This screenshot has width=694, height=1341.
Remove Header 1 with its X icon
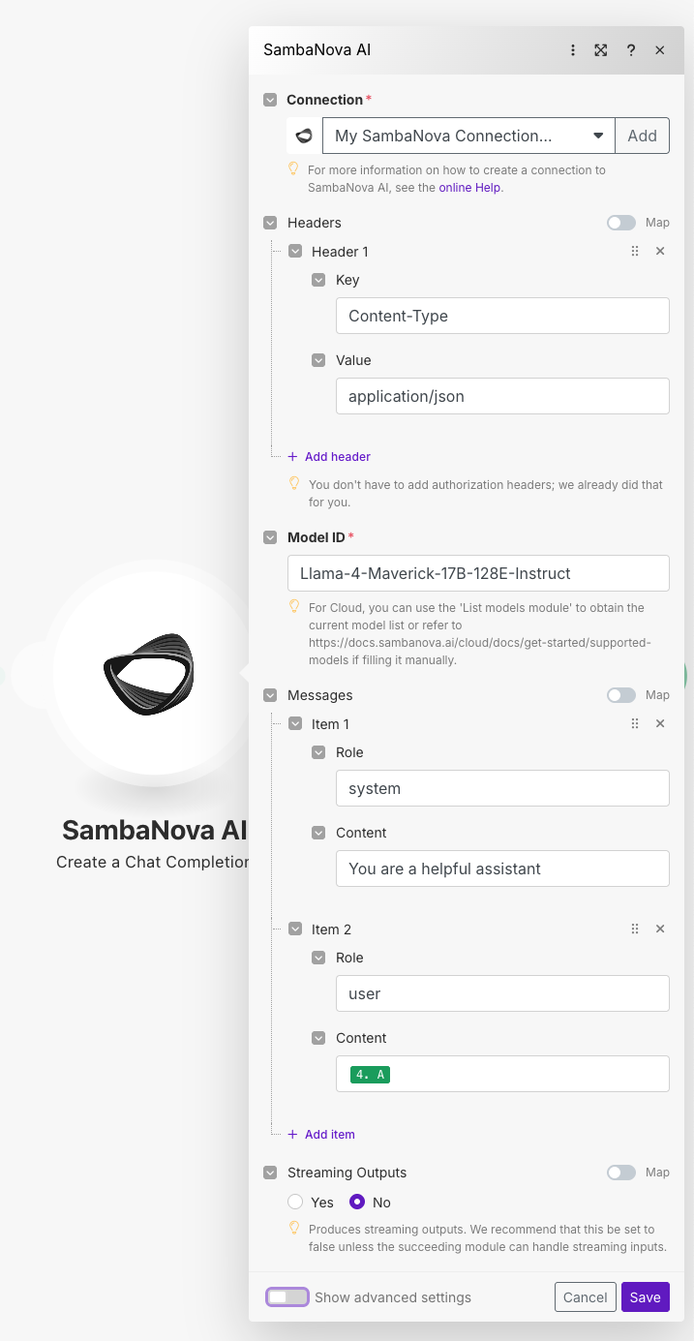coord(660,251)
